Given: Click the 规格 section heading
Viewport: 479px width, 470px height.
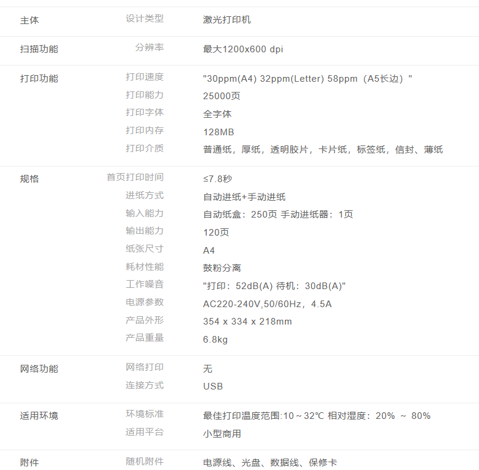Looking at the screenshot, I should [x=29, y=179].
